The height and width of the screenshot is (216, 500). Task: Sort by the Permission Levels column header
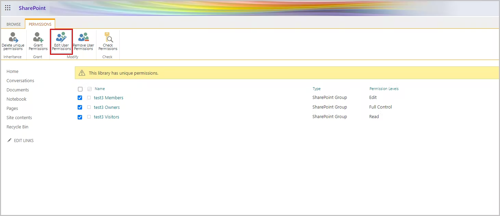[x=384, y=89]
